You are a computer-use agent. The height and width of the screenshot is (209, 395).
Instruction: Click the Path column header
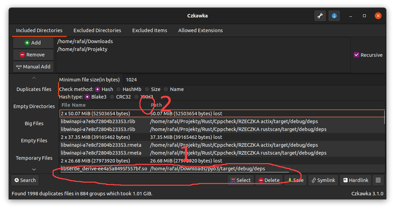click(267, 105)
